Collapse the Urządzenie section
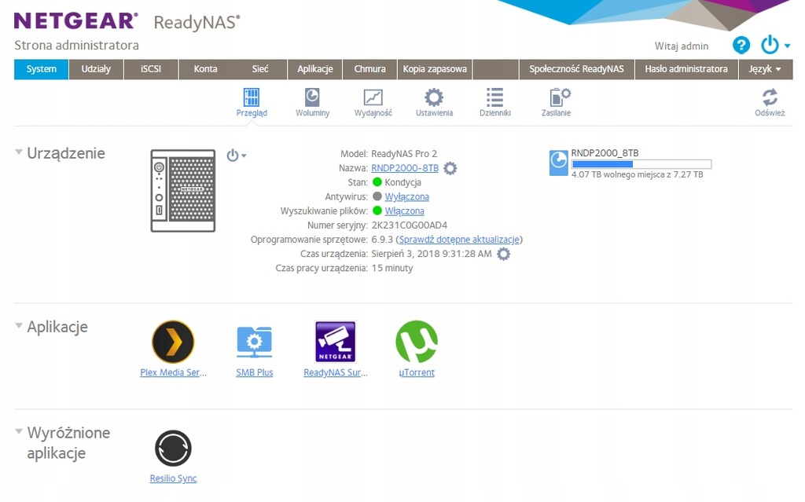The height and width of the screenshot is (502, 805). tap(19, 152)
